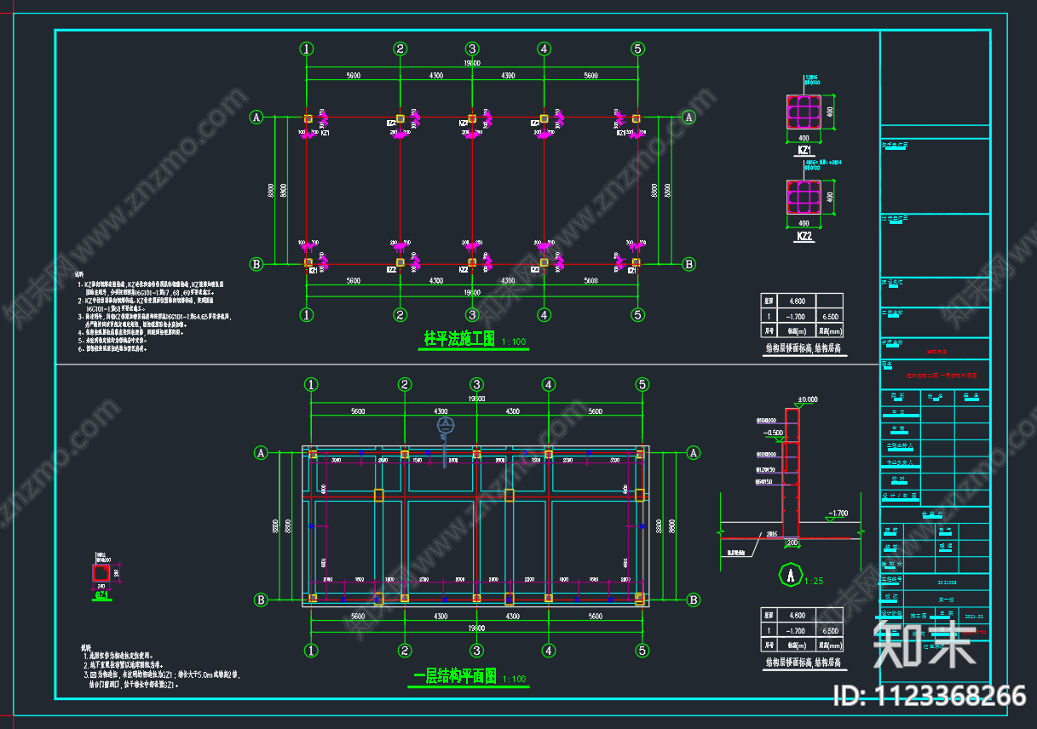Select the KZ2 column section detail
Image resolution: width=1037 pixels, height=729 pixels.
(804, 199)
